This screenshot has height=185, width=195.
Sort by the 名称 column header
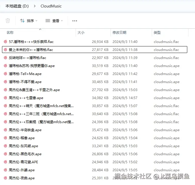(x=10, y=33)
